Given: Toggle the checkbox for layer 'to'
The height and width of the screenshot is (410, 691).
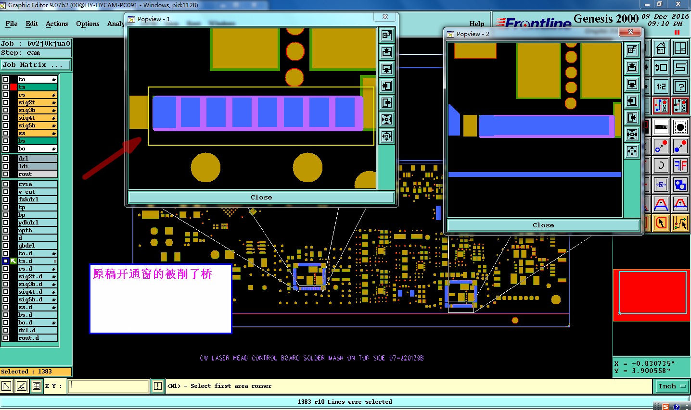Looking at the screenshot, I should tap(6, 79).
